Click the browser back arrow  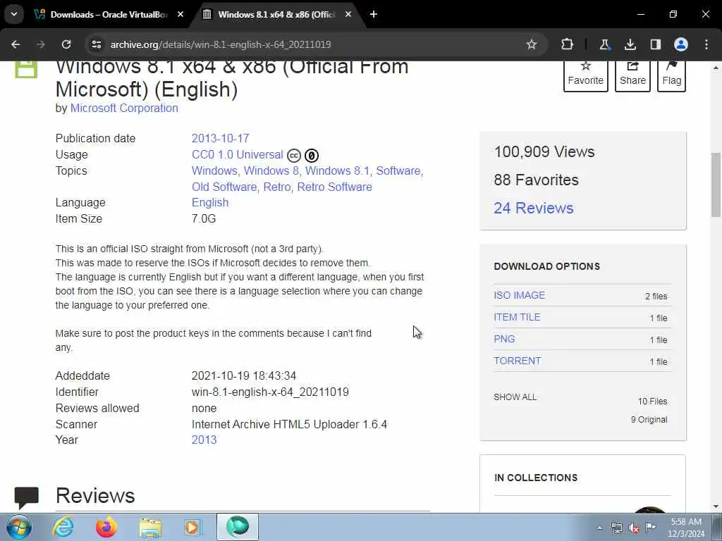[16, 44]
